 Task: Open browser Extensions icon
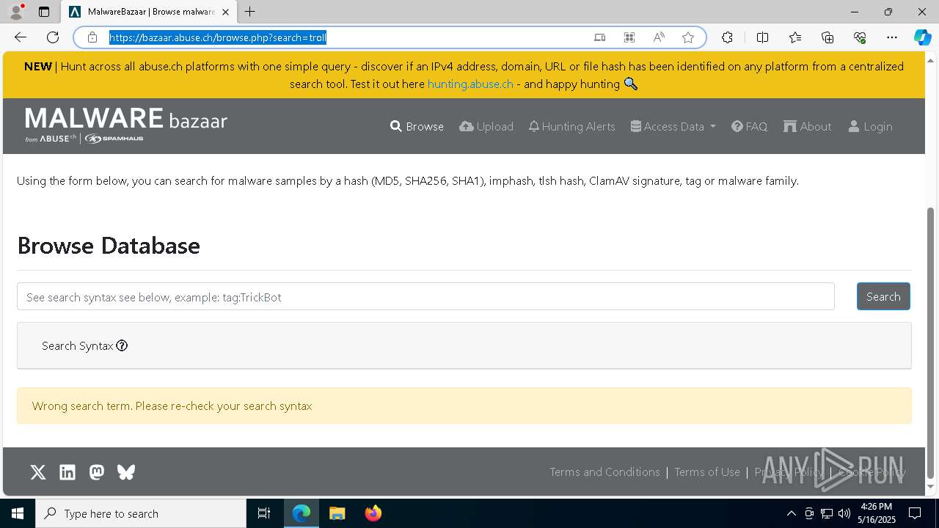727,37
